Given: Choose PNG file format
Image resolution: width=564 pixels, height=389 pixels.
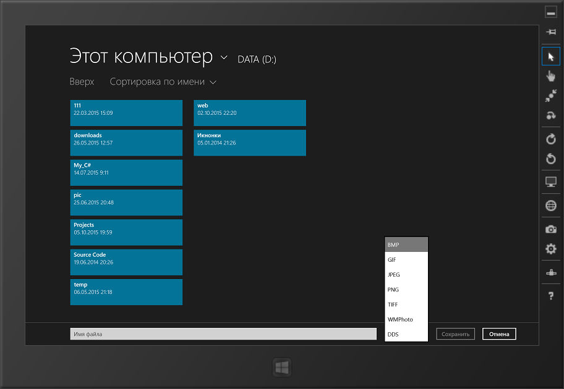Looking at the screenshot, I should (x=406, y=290).
